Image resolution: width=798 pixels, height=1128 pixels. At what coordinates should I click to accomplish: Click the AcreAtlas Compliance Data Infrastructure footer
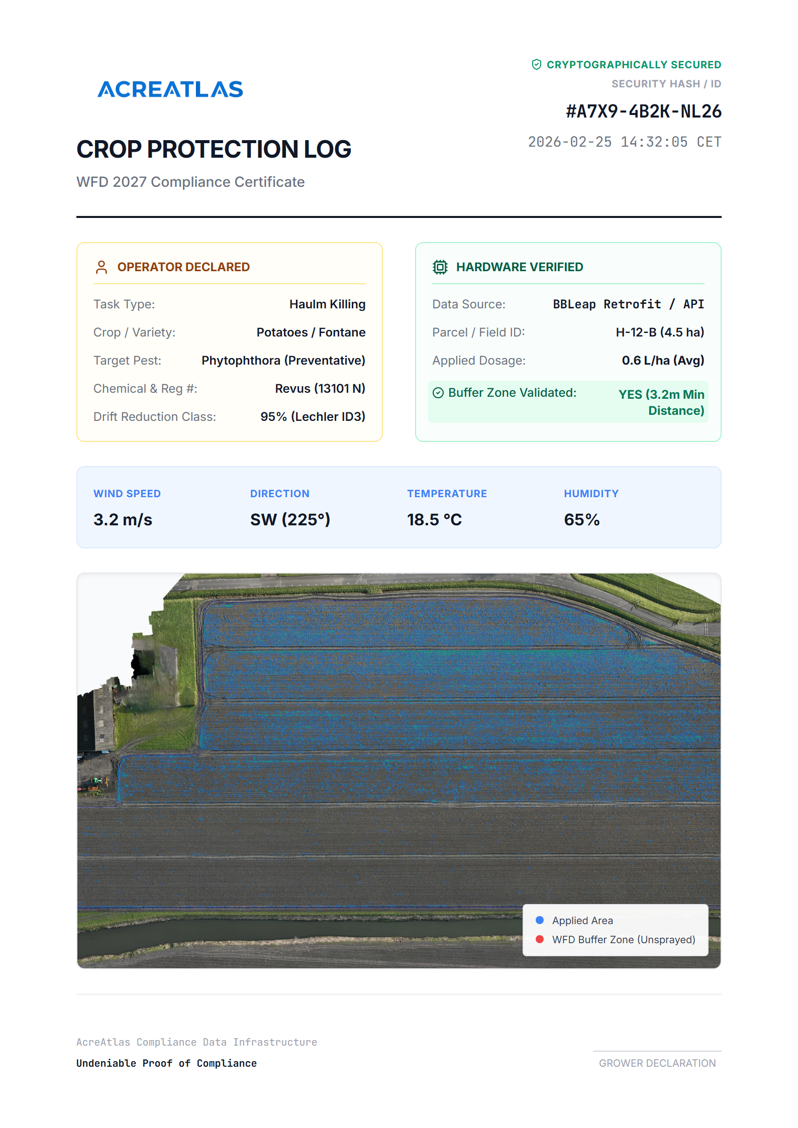coord(196,1042)
